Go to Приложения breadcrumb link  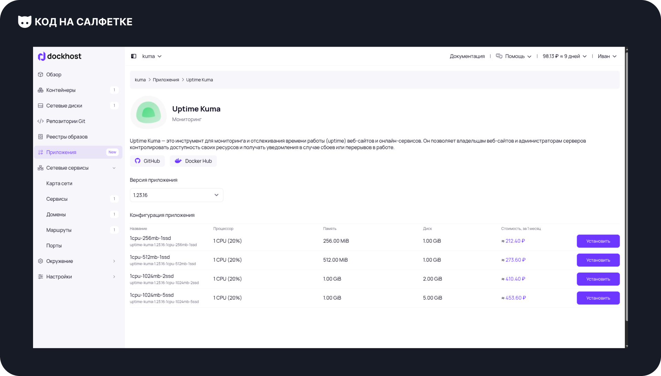click(x=166, y=80)
